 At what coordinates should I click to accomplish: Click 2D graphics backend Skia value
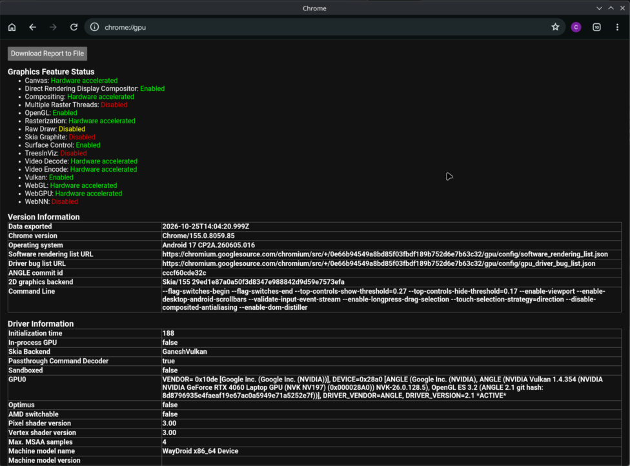click(x=253, y=282)
